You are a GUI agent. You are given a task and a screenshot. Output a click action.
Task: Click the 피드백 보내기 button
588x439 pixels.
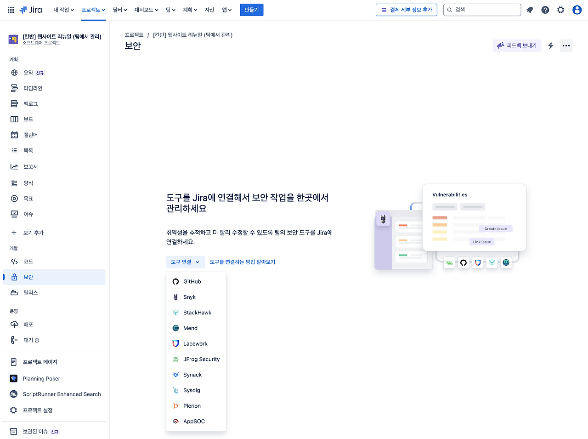517,46
